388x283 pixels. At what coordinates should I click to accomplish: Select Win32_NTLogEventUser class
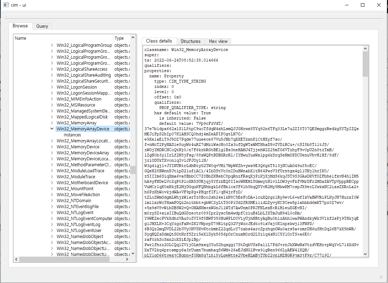click(79, 230)
